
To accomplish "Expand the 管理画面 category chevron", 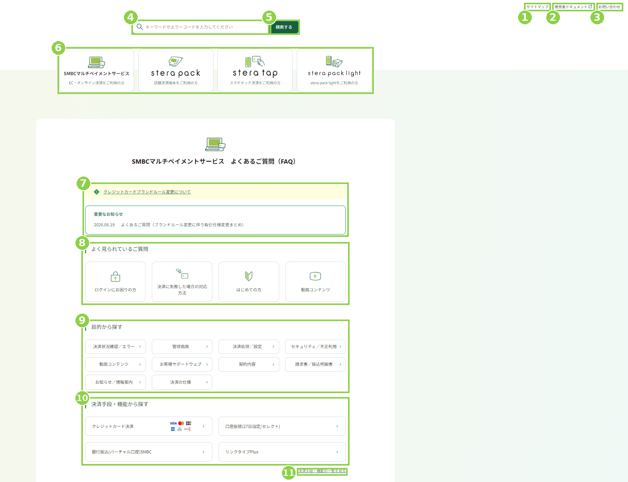I will pyautogui.click(x=207, y=347).
